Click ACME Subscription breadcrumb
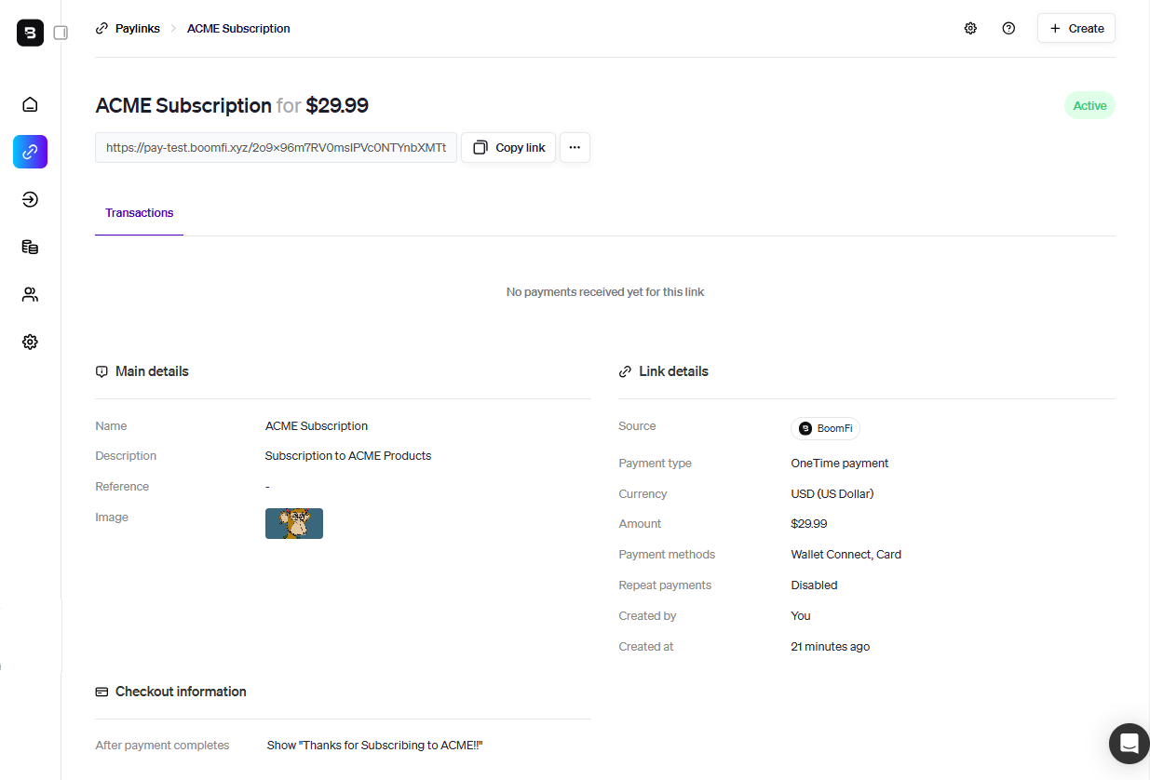1150x780 pixels. pos(238,29)
